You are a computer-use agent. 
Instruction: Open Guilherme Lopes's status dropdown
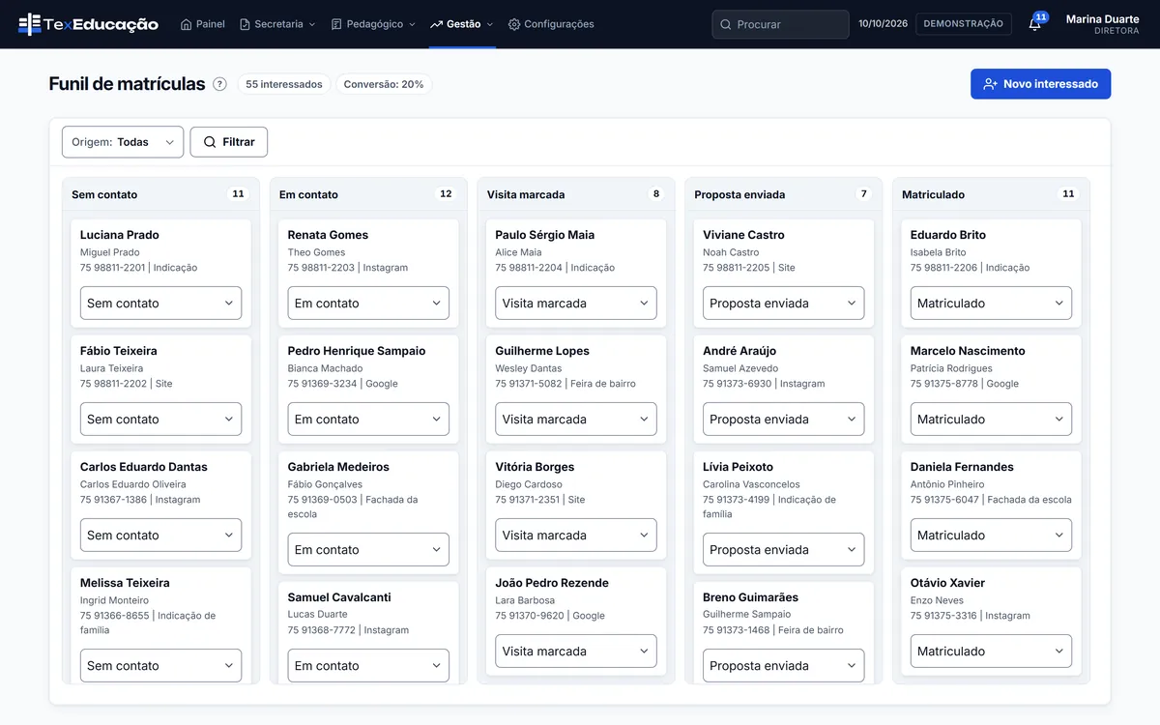(x=576, y=419)
